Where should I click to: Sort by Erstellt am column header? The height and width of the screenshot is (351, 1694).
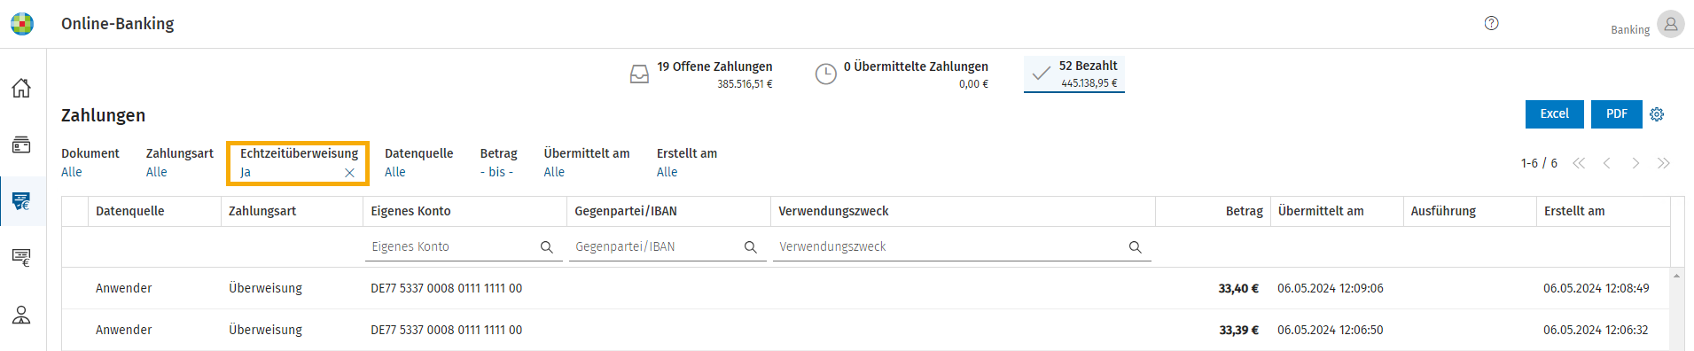coord(1603,212)
